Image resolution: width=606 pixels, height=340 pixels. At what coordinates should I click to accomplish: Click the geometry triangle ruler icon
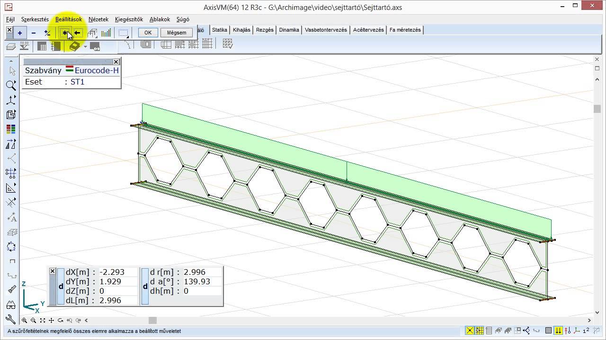click(11, 188)
